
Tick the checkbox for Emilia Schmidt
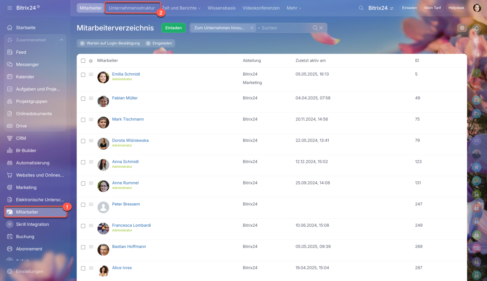(83, 75)
